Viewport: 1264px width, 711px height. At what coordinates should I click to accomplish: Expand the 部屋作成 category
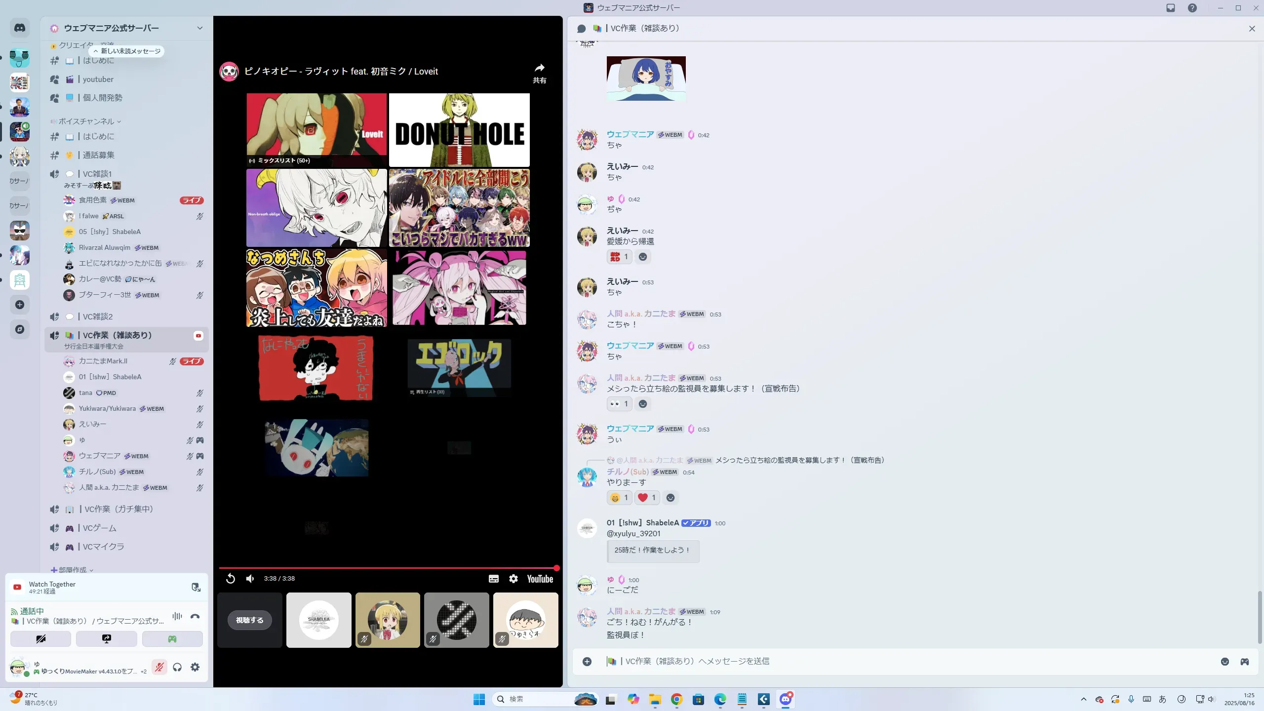pos(72,570)
